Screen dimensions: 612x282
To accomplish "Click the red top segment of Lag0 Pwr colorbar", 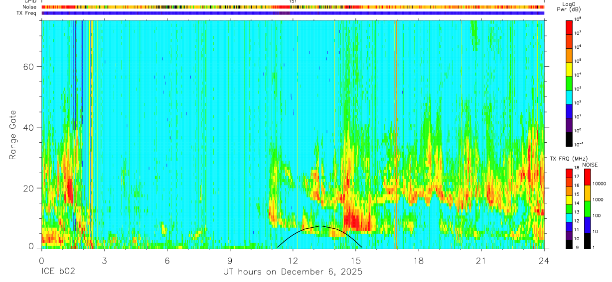I will [569, 27].
